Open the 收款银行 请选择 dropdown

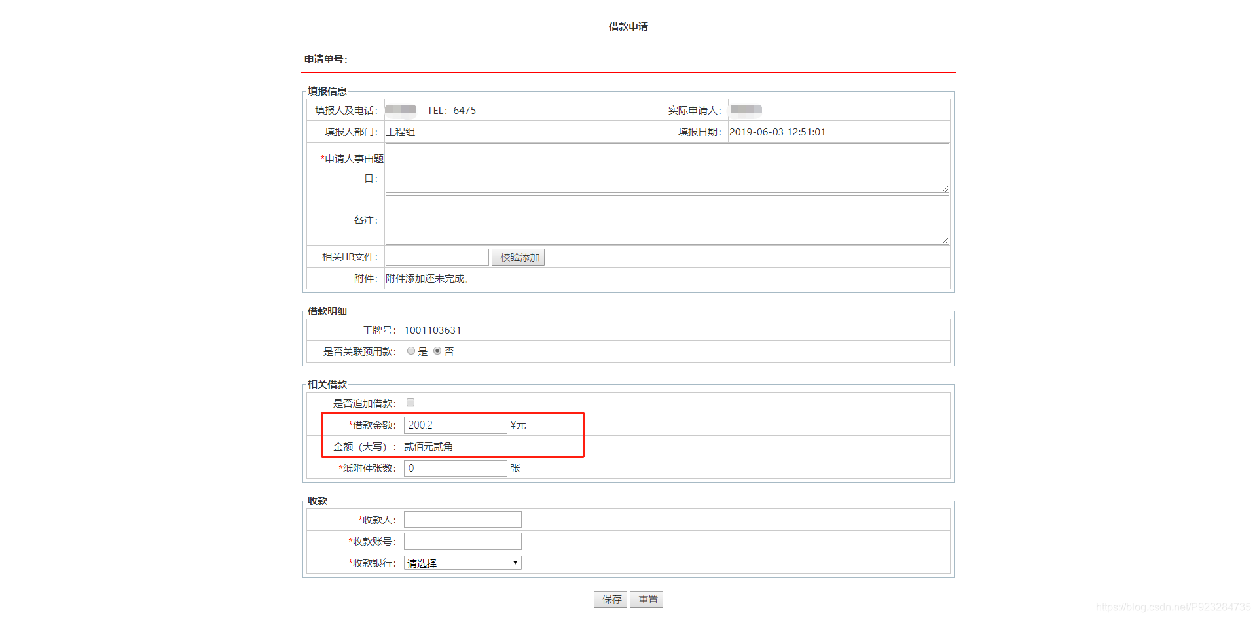[463, 563]
